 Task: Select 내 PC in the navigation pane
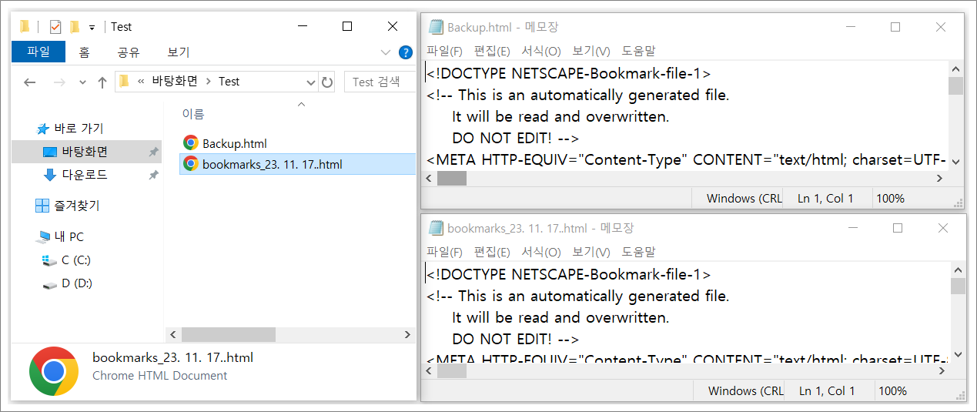(x=69, y=236)
